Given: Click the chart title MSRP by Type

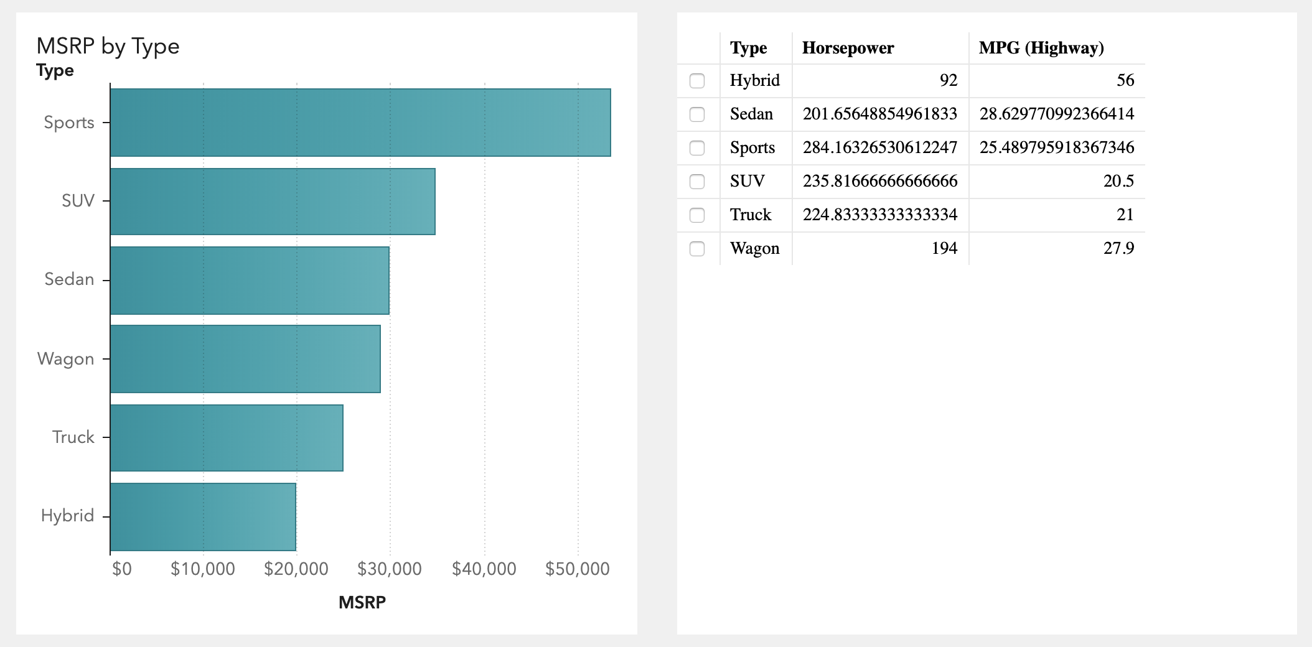Looking at the screenshot, I should click(109, 45).
